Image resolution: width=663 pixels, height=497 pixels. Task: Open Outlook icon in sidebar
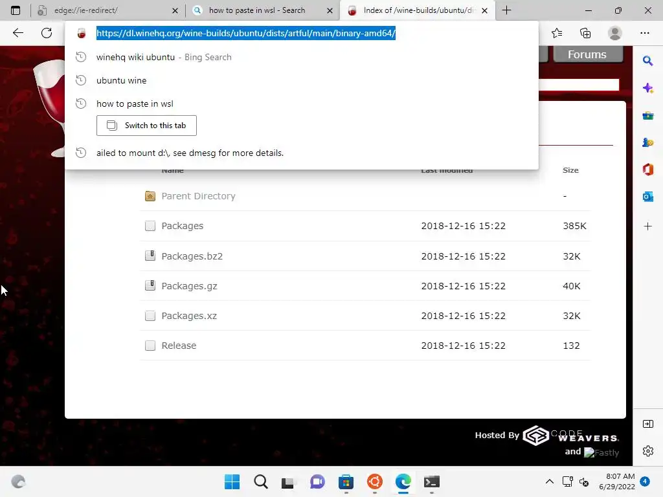pyautogui.click(x=647, y=197)
